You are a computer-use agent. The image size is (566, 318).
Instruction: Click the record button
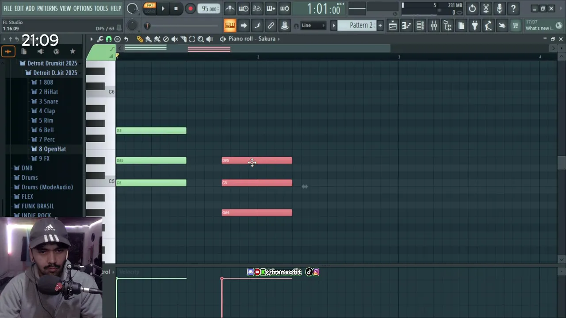[x=190, y=8]
